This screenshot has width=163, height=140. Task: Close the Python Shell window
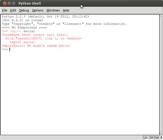point(5,3)
